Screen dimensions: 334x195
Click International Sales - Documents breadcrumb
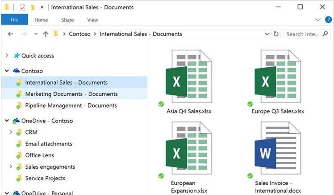(x=141, y=34)
